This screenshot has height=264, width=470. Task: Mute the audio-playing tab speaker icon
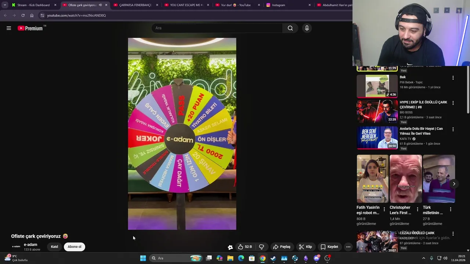(x=100, y=5)
